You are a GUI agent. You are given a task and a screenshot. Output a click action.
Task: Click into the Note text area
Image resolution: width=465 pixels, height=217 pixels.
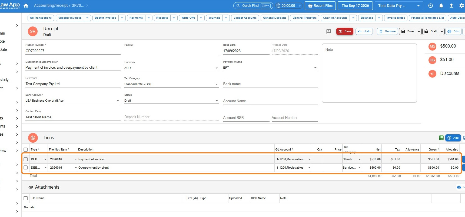point(369,73)
